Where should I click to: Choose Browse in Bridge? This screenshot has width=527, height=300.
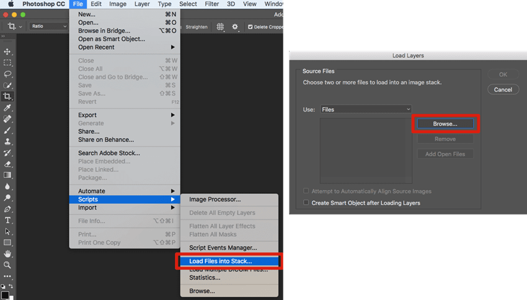pyautogui.click(x=125, y=30)
